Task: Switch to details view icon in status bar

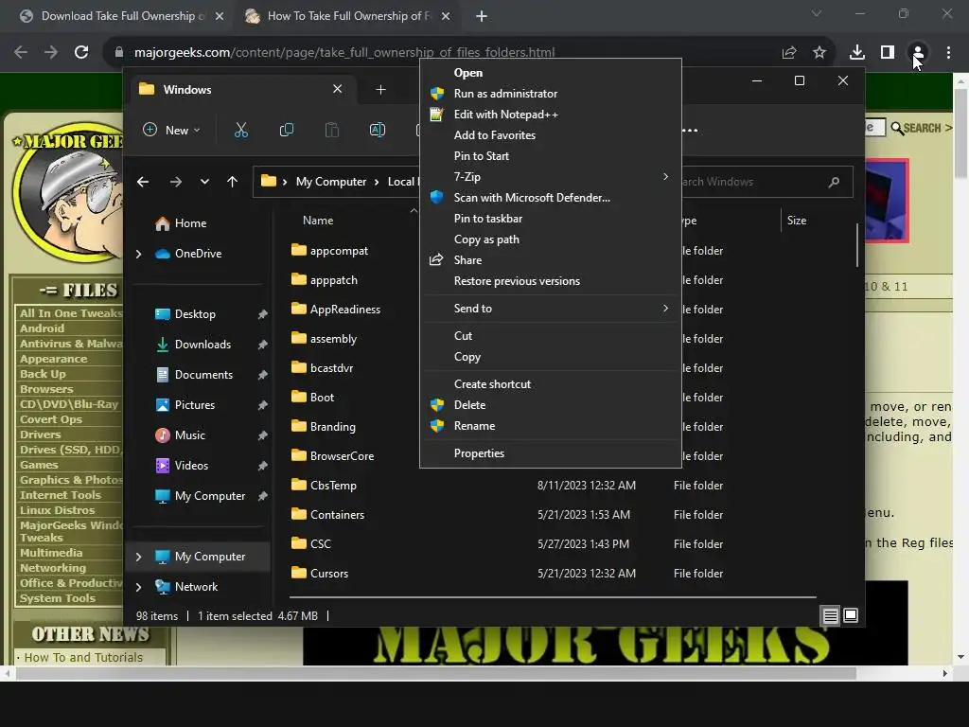Action: (830, 615)
